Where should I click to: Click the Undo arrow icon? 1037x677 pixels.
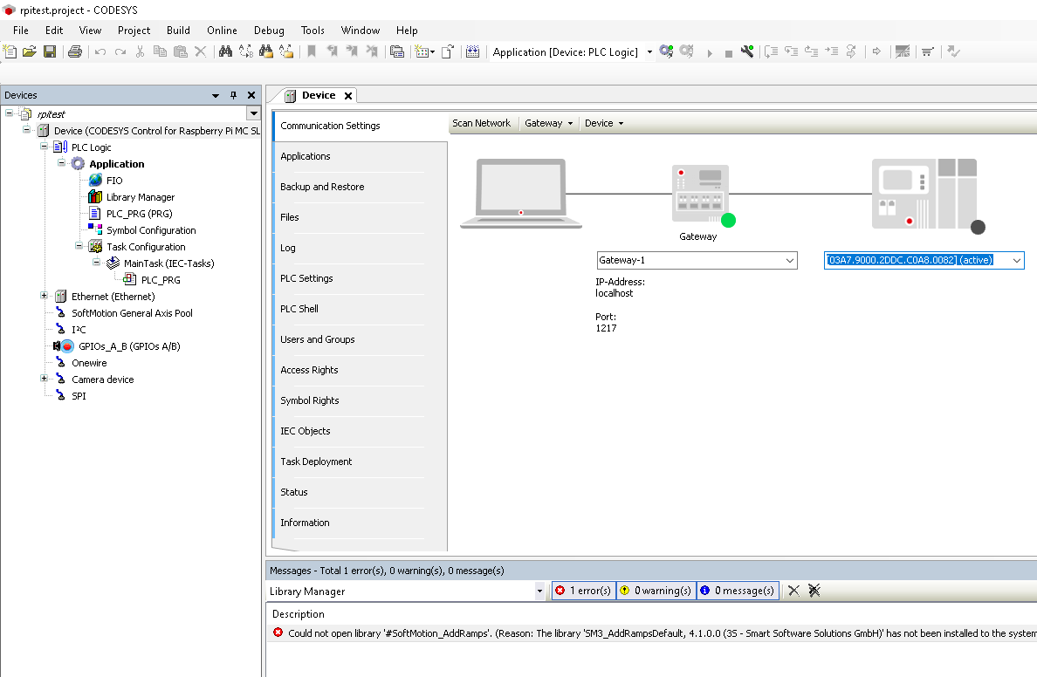(x=100, y=51)
